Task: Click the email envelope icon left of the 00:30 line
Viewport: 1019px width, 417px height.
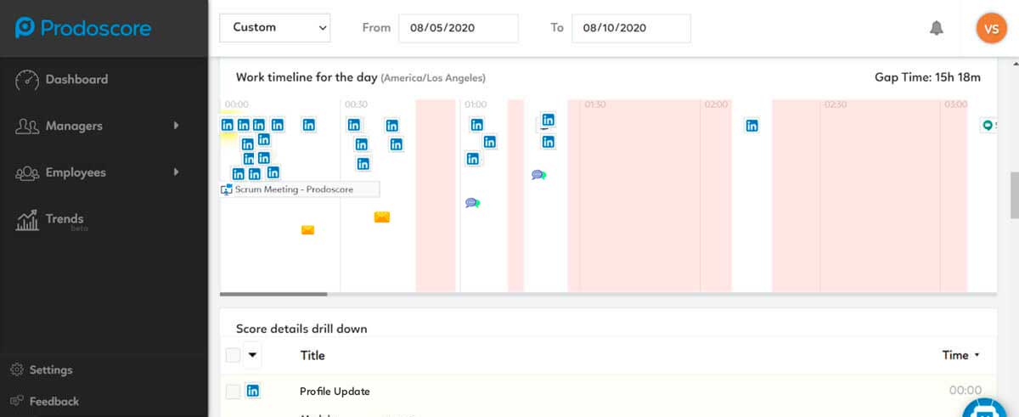Action: point(307,229)
